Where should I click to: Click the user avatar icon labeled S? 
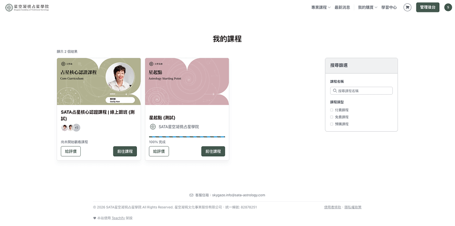pos(448,7)
